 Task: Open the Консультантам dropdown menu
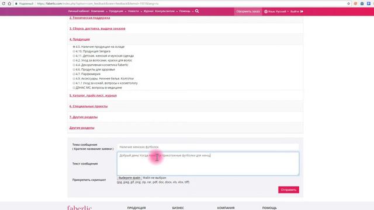point(166,11)
